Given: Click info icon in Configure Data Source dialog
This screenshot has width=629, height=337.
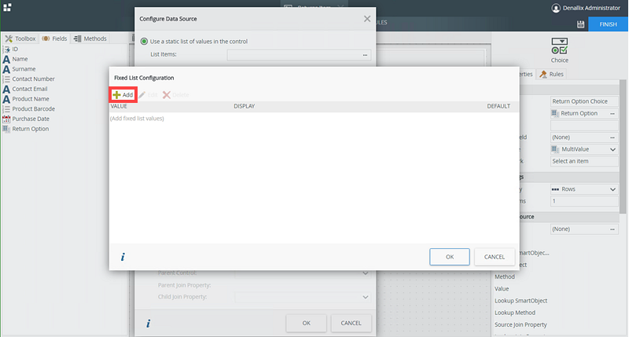Looking at the screenshot, I should coord(148,324).
